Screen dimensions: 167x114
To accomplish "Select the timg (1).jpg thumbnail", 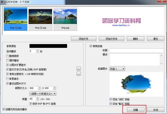I will [x=16, y=19].
